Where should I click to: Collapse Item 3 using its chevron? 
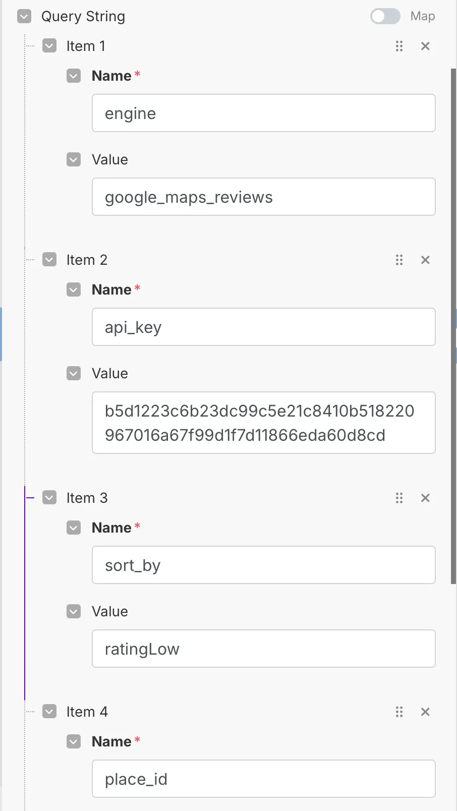point(49,498)
